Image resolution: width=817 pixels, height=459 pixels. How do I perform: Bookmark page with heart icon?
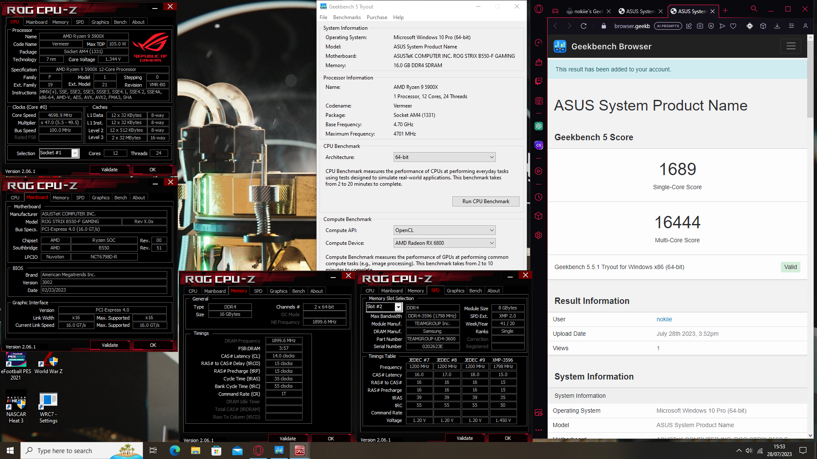click(x=733, y=26)
